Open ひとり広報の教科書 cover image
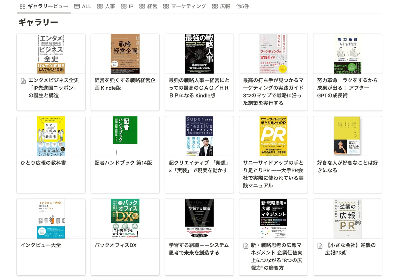 click(51, 136)
